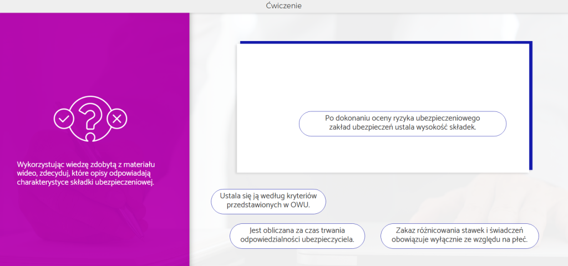Screen dimensions: 568x266
Task: Select the 'Ustala się ją według kryteriów' answer
Action: point(268,201)
